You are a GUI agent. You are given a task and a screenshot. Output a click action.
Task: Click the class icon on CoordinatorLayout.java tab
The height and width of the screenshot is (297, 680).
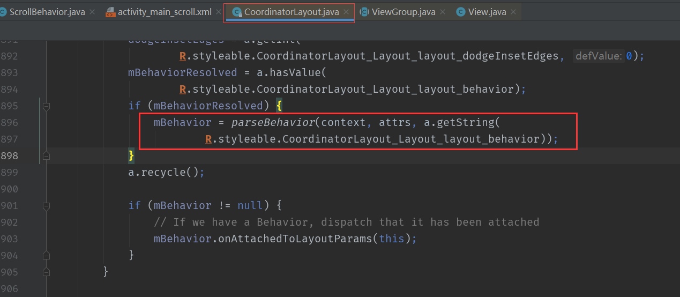[x=236, y=12]
